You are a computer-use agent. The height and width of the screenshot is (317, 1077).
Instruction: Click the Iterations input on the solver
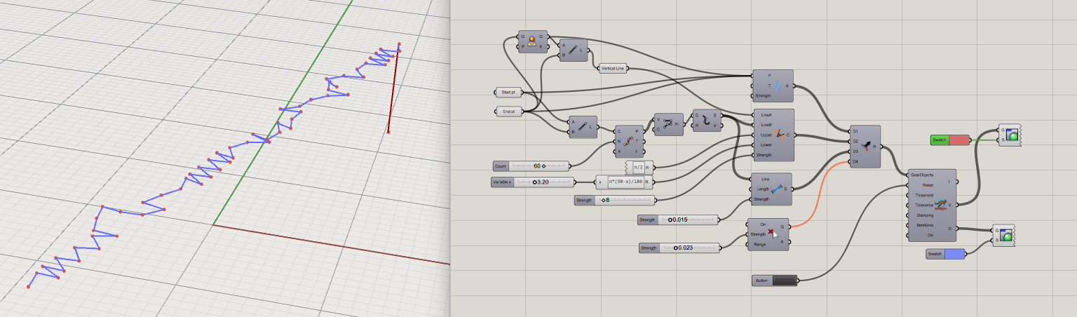coord(925,225)
